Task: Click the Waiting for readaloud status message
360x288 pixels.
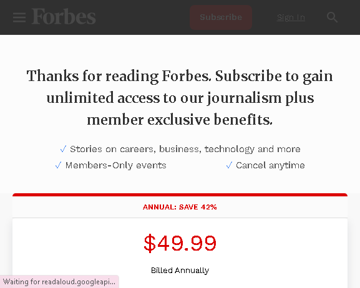Action: coord(59,282)
